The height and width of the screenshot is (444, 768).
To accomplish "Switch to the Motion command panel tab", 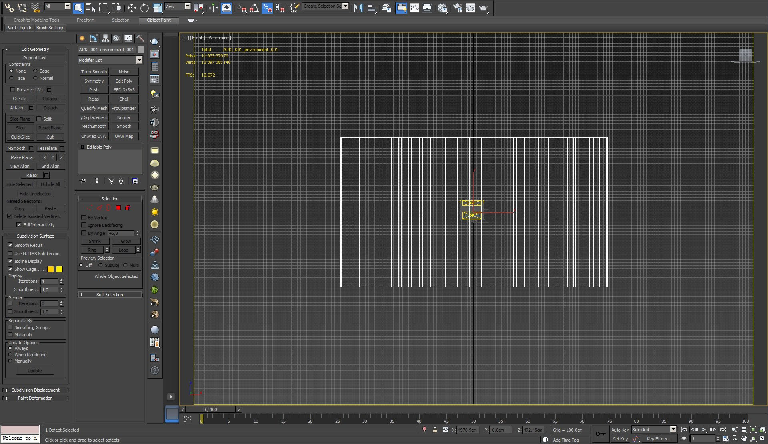I will coord(116,38).
